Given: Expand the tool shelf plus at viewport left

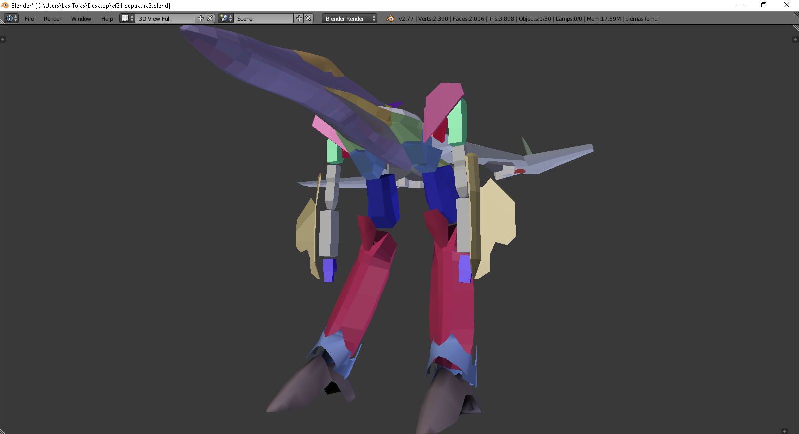Looking at the screenshot, I should click(3, 39).
